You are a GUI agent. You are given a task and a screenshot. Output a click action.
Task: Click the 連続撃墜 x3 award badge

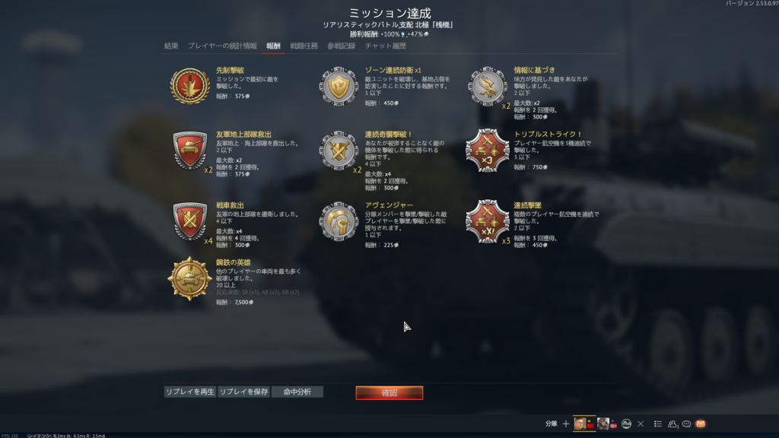(x=488, y=221)
